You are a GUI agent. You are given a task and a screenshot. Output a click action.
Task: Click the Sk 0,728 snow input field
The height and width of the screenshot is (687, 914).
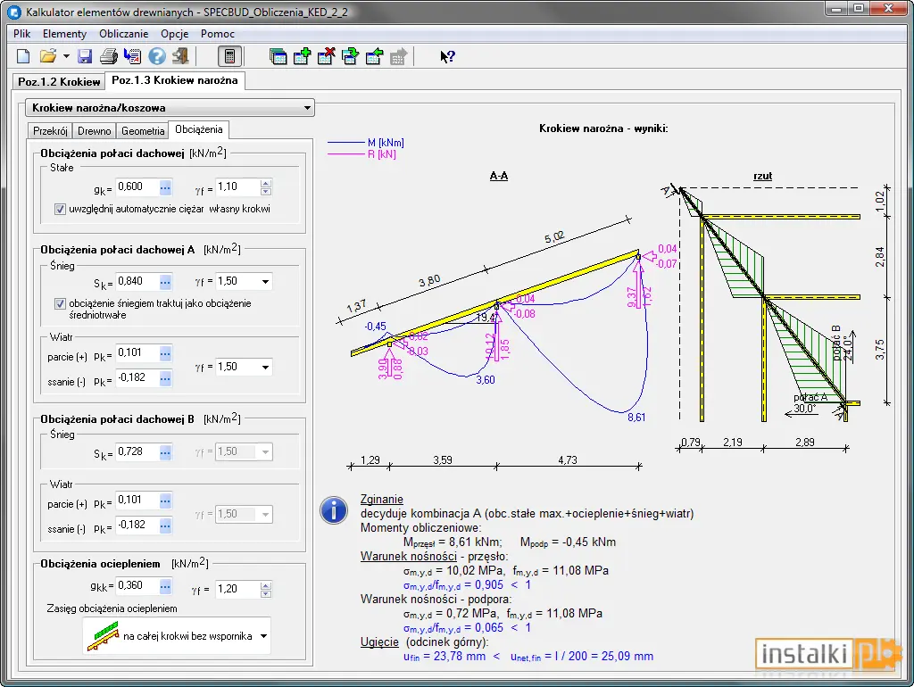(x=137, y=452)
